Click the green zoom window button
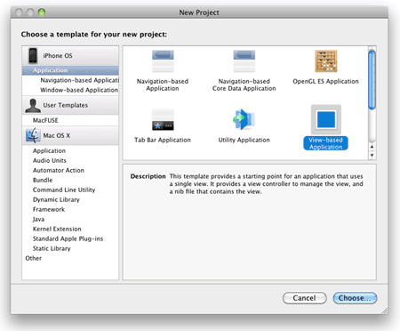Screen dimensions: 400x331 (42, 12)
